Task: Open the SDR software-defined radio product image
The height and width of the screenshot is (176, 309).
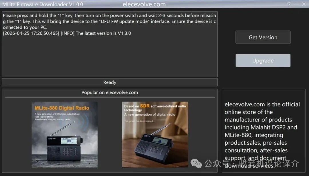Action: click(x=155, y=135)
